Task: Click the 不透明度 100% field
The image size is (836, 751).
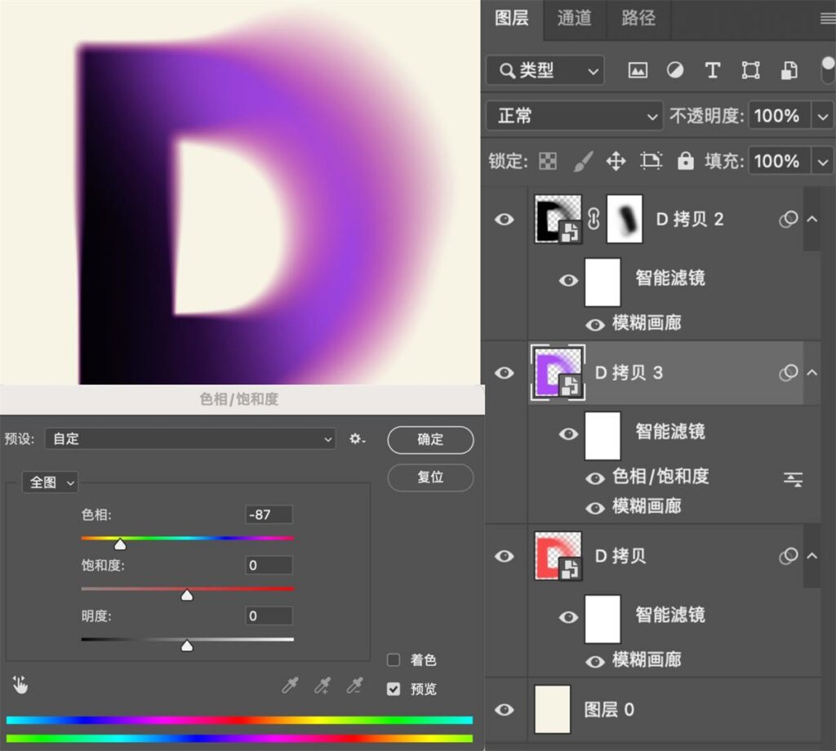Action: [780, 116]
